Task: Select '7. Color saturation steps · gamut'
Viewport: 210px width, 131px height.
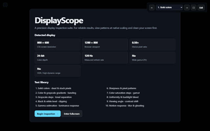Action: pos(123,93)
